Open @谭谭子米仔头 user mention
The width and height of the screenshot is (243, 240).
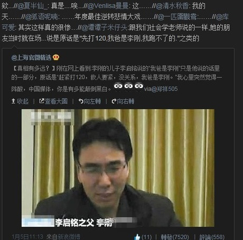coord(104,28)
